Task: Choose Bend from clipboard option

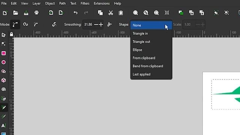Action: click(x=151, y=66)
